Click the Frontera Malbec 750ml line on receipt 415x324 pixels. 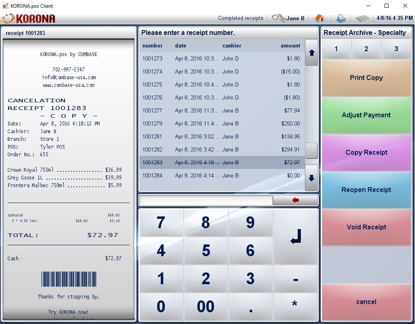coord(65,185)
